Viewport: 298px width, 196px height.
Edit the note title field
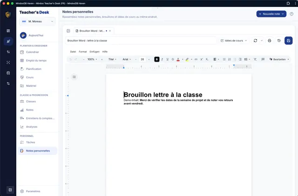click(x=141, y=41)
